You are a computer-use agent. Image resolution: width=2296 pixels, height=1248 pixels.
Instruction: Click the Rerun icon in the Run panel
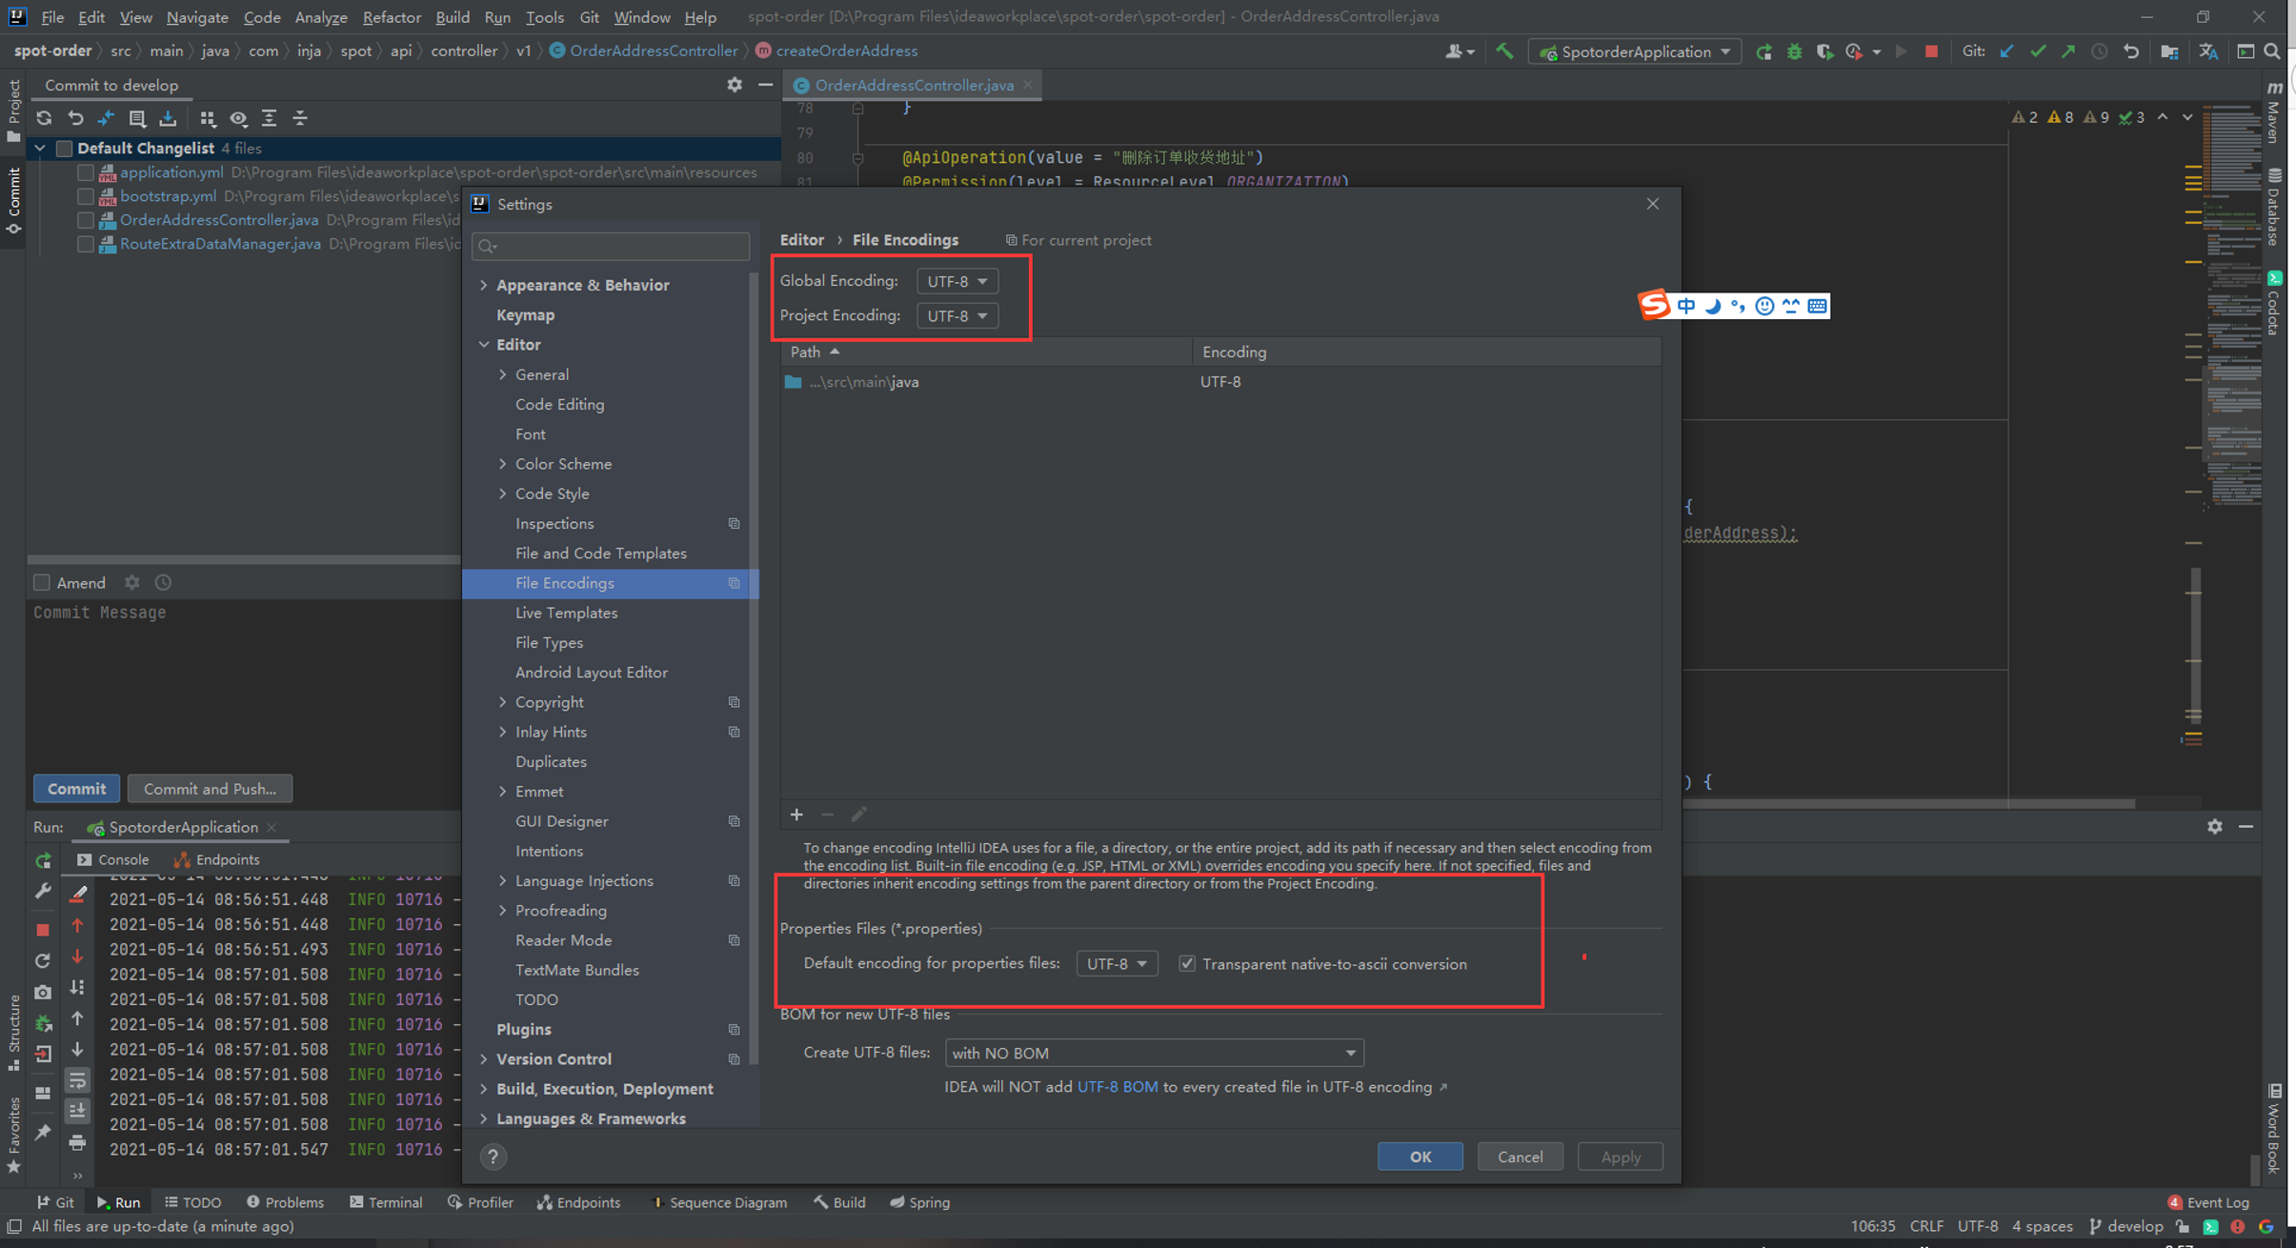tap(43, 860)
